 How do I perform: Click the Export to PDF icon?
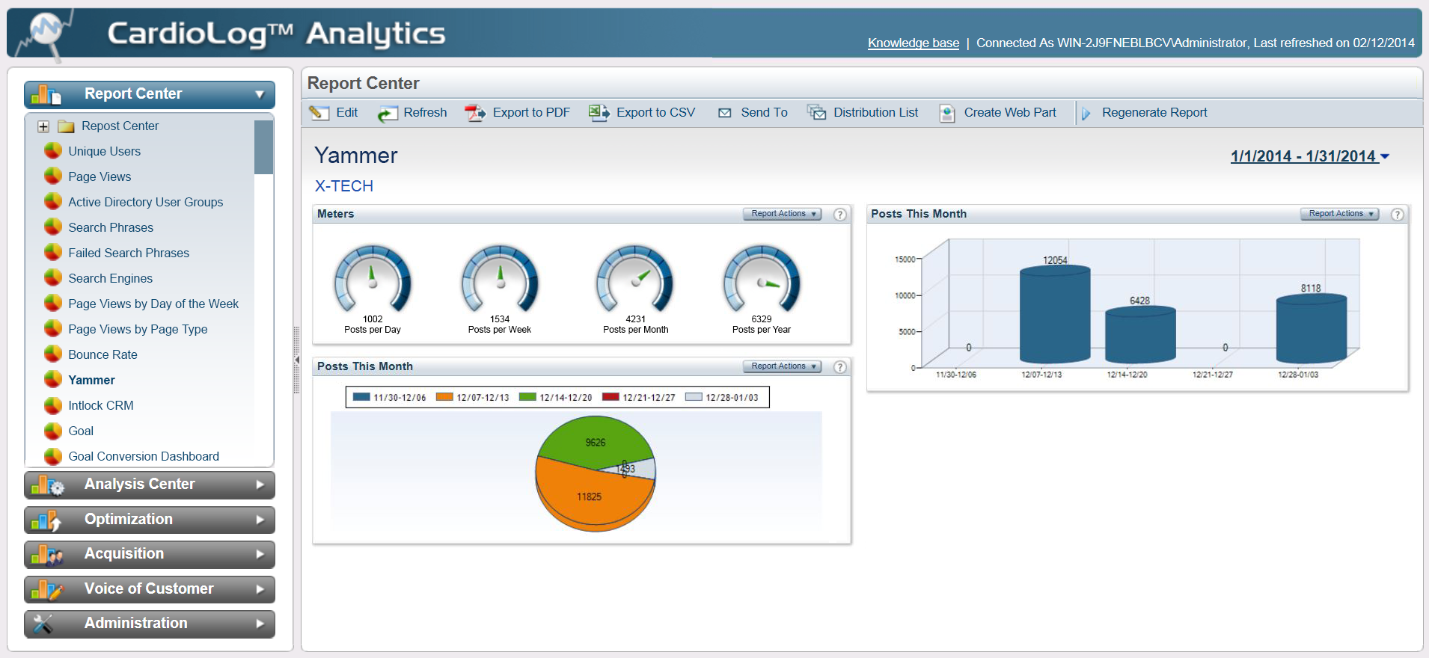[475, 113]
